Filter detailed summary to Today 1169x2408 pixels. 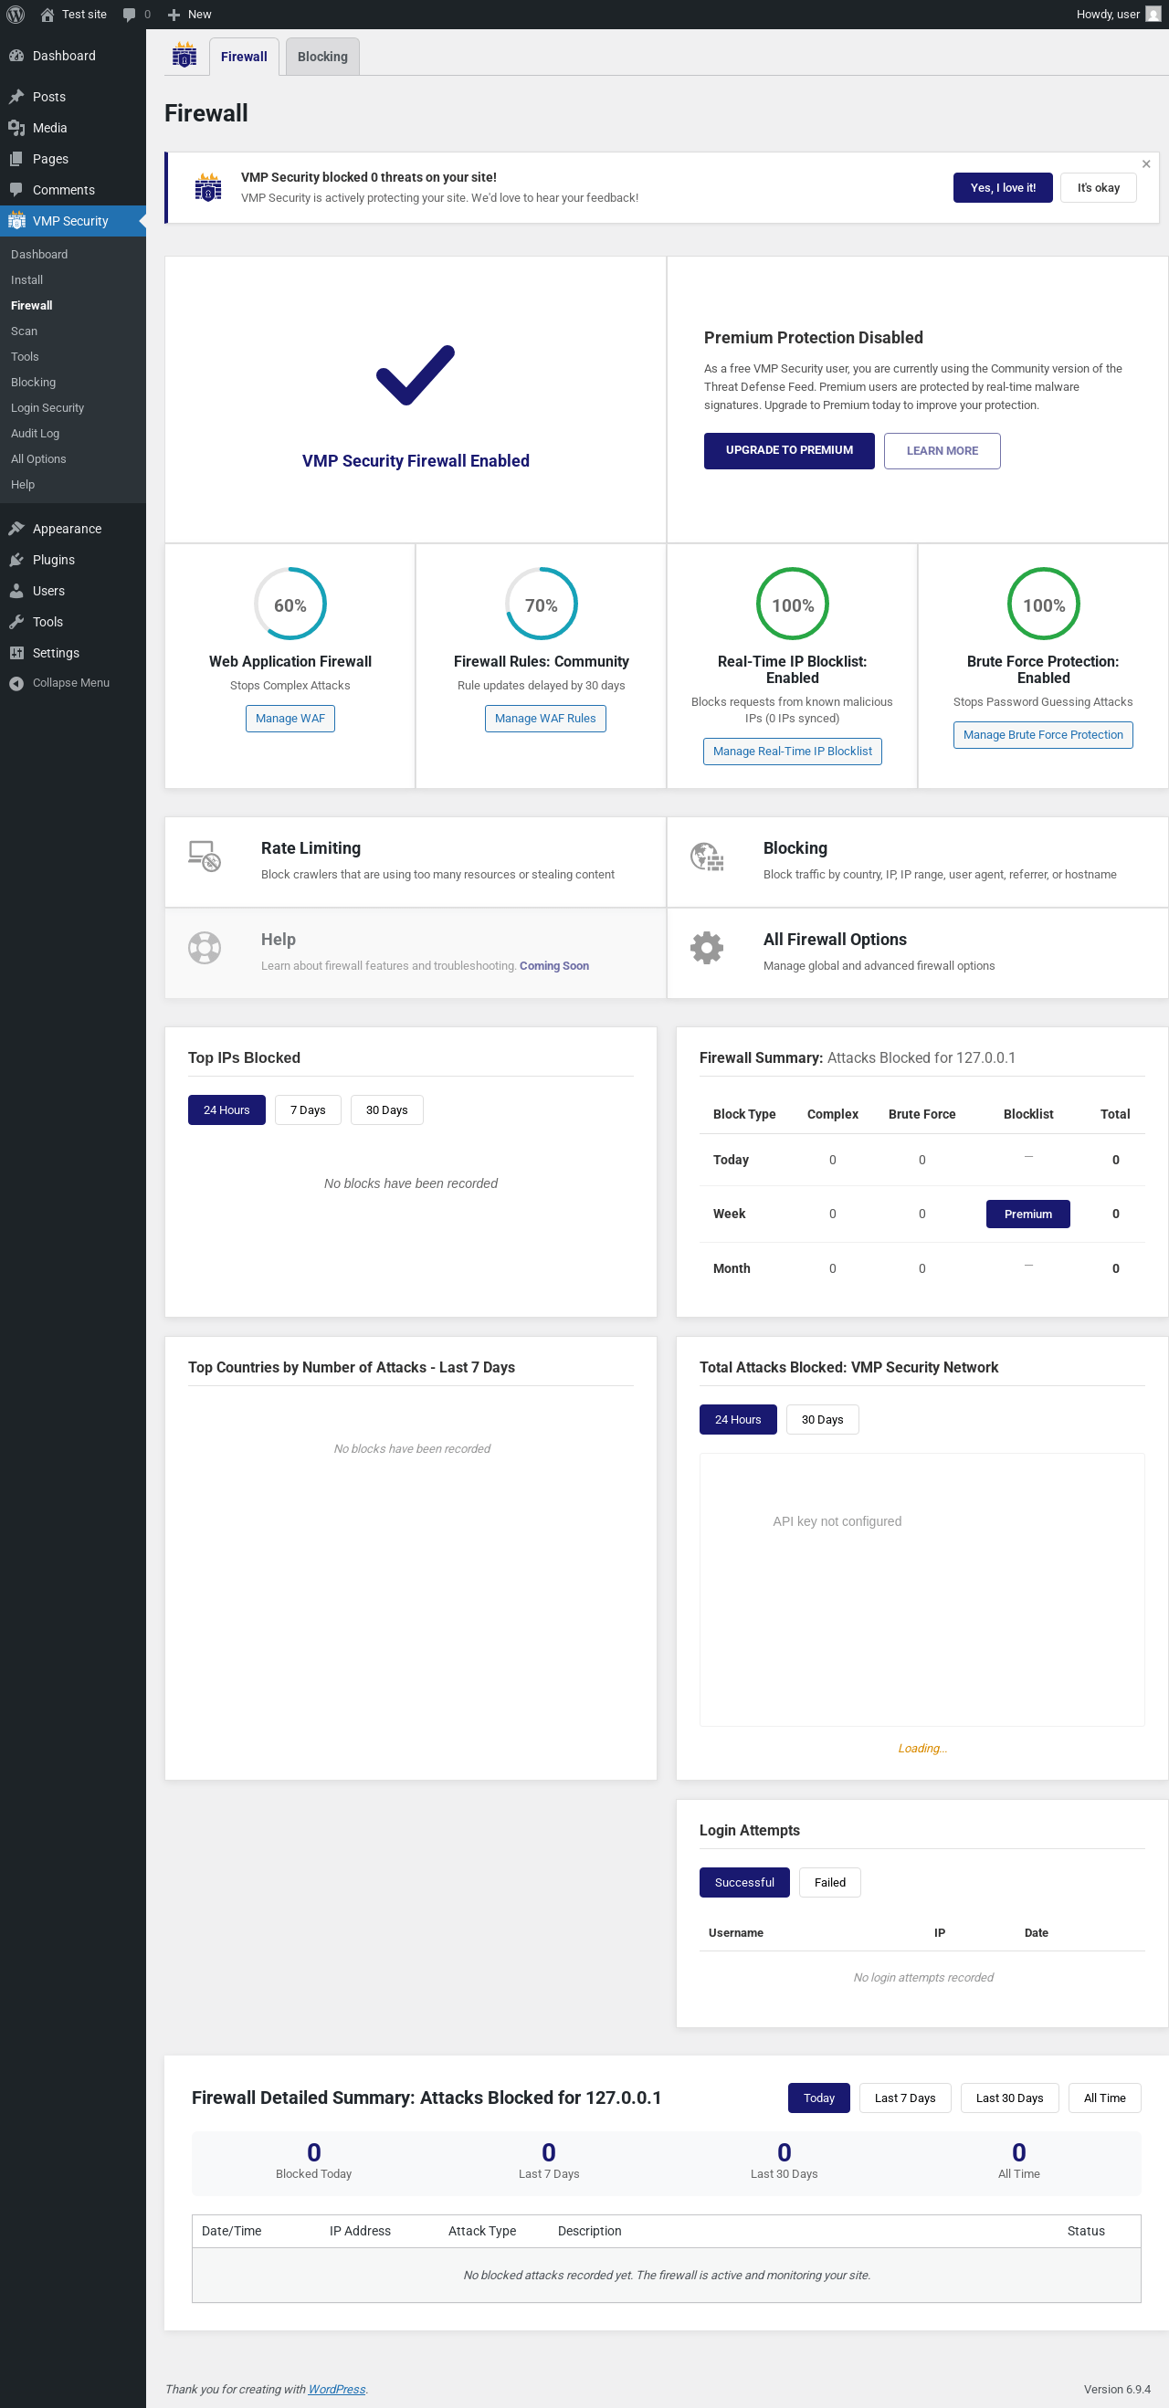coord(819,2098)
